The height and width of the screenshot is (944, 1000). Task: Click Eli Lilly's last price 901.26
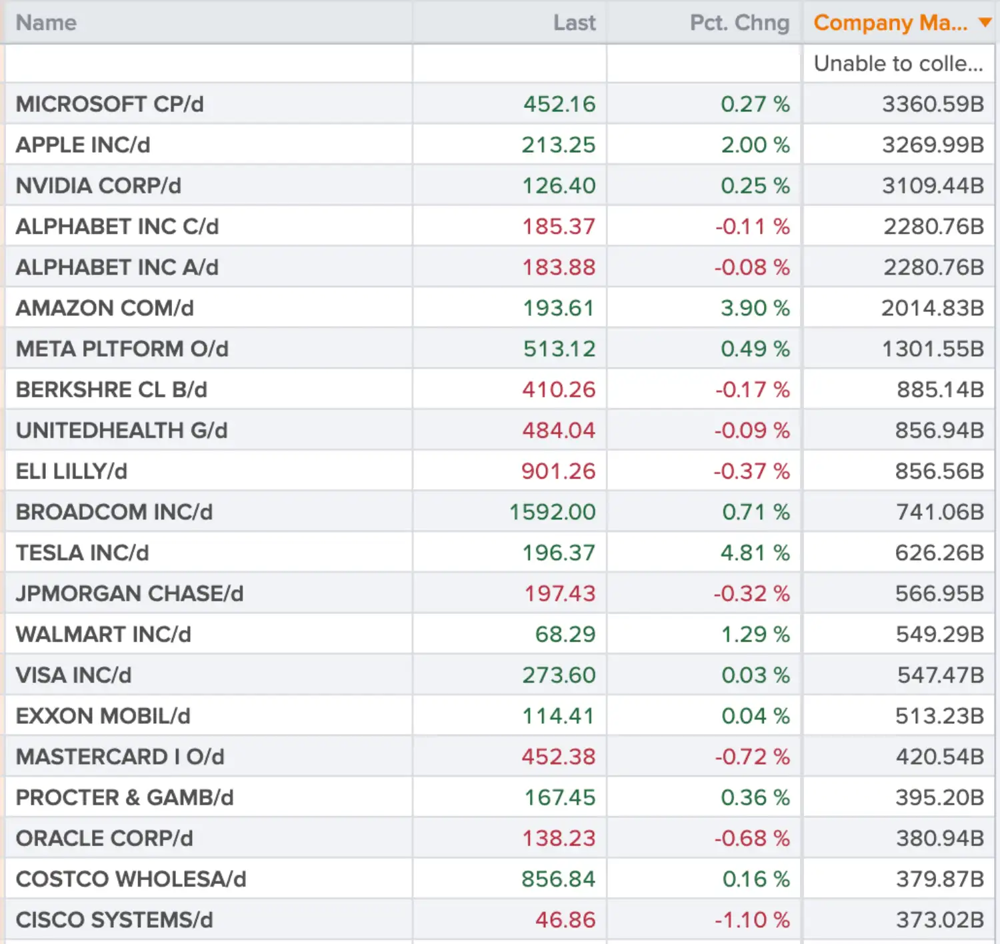[559, 471]
